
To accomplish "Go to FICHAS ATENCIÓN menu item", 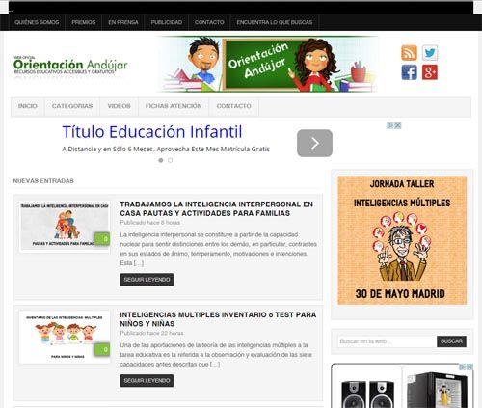I will 174,106.
